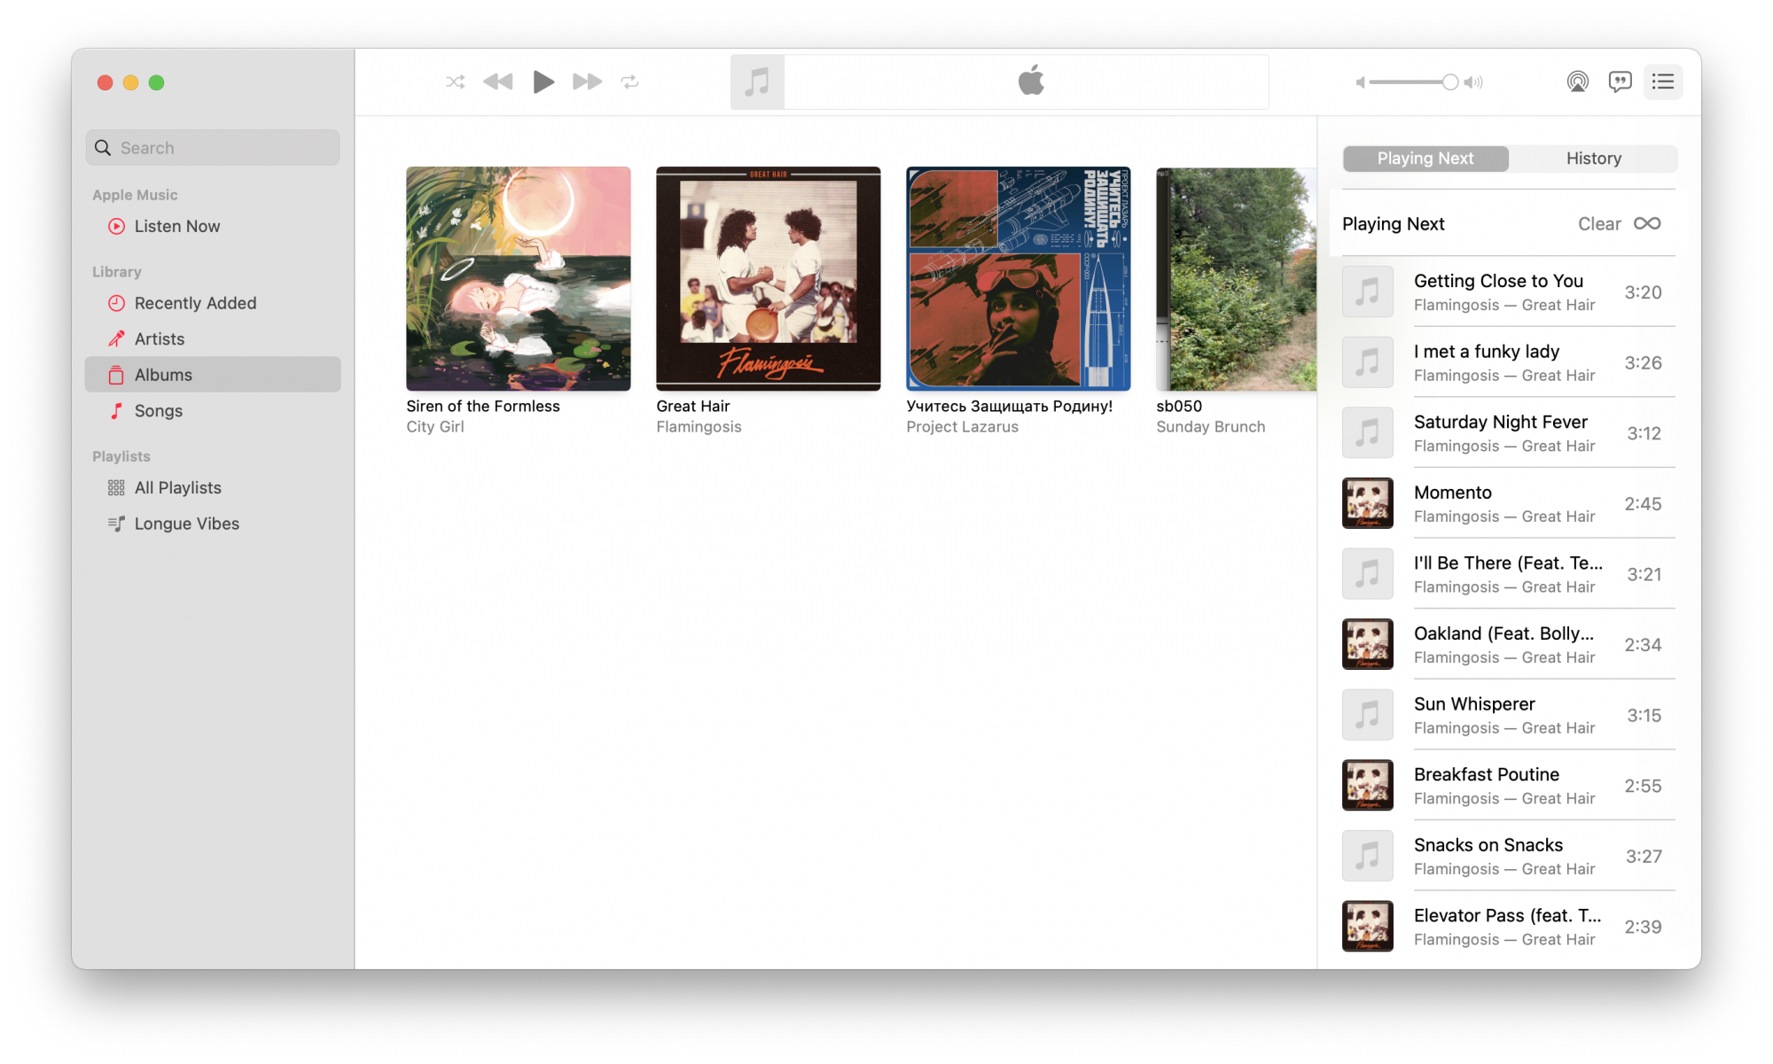Adjust the volume slider
This screenshot has width=1773, height=1064.
tap(1414, 82)
